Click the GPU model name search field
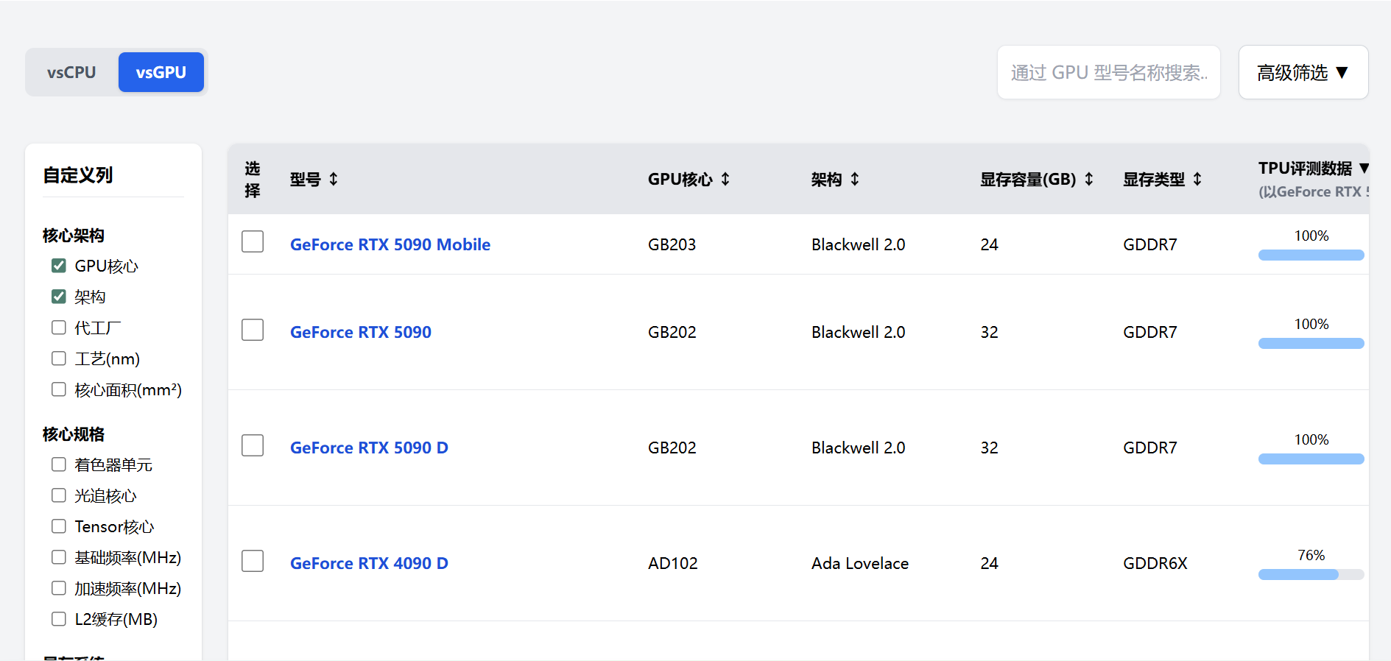The height and width of the screenshot is (661, 1391). pos(1108,72)
